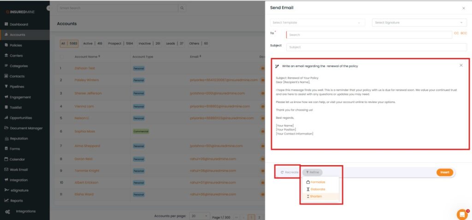Select Formalize in Refine menu

pyautogui.click(x=317, y=182)
